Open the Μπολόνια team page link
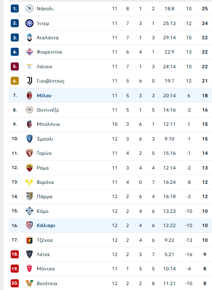Screen dimensions: 212x290 [48, 124]
